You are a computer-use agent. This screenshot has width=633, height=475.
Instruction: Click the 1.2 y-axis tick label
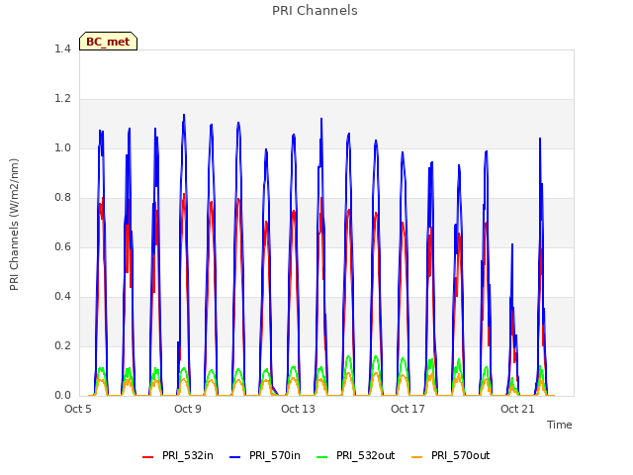[x=62, y=99]
